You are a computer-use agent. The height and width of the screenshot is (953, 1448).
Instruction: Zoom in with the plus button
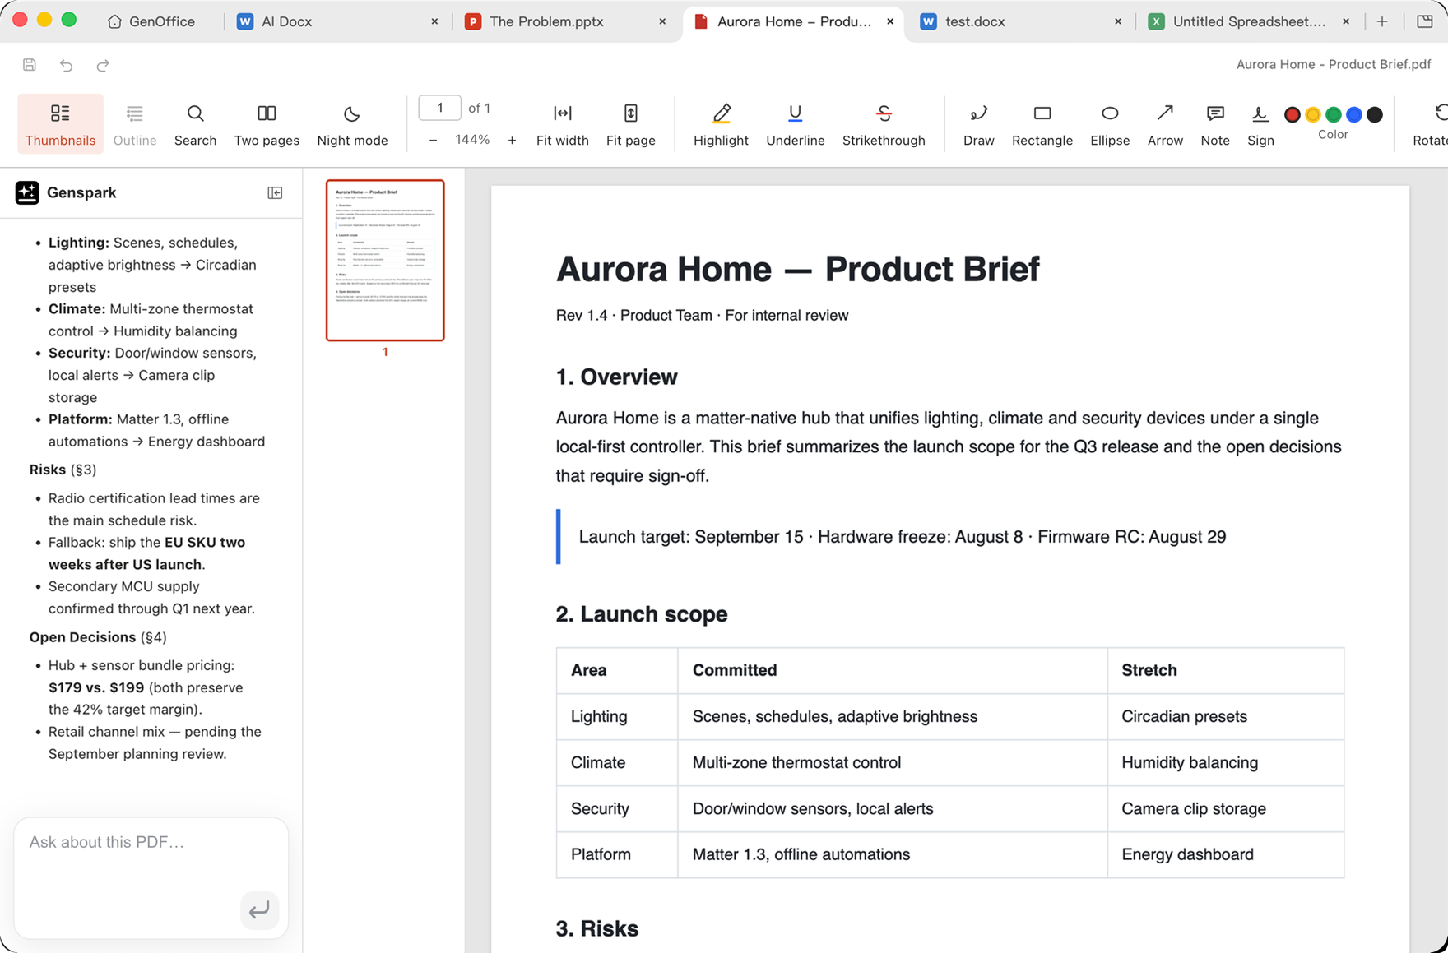point(512,141)
